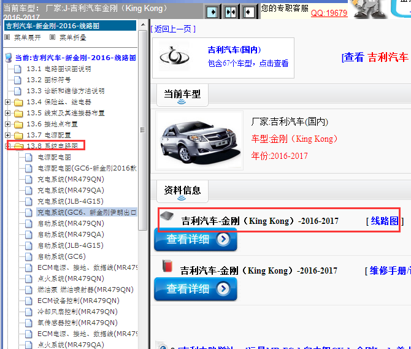
Task: Click the tree panel vertical scrollbar thumb
Action: click(143, 130)
